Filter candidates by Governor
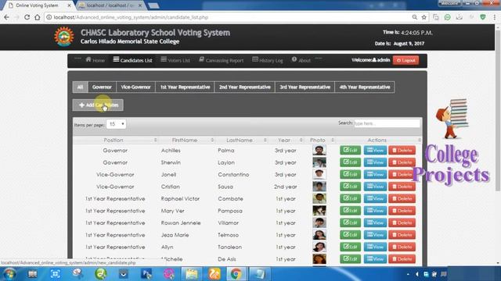The height and width of the screenshot is (281, 501). click(102, 87)
